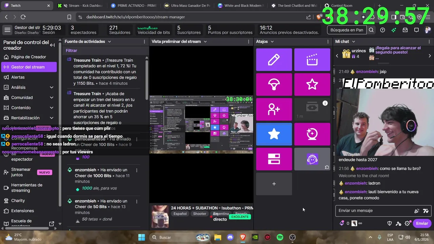Open the shield mode icon in chat

[390, 223]
